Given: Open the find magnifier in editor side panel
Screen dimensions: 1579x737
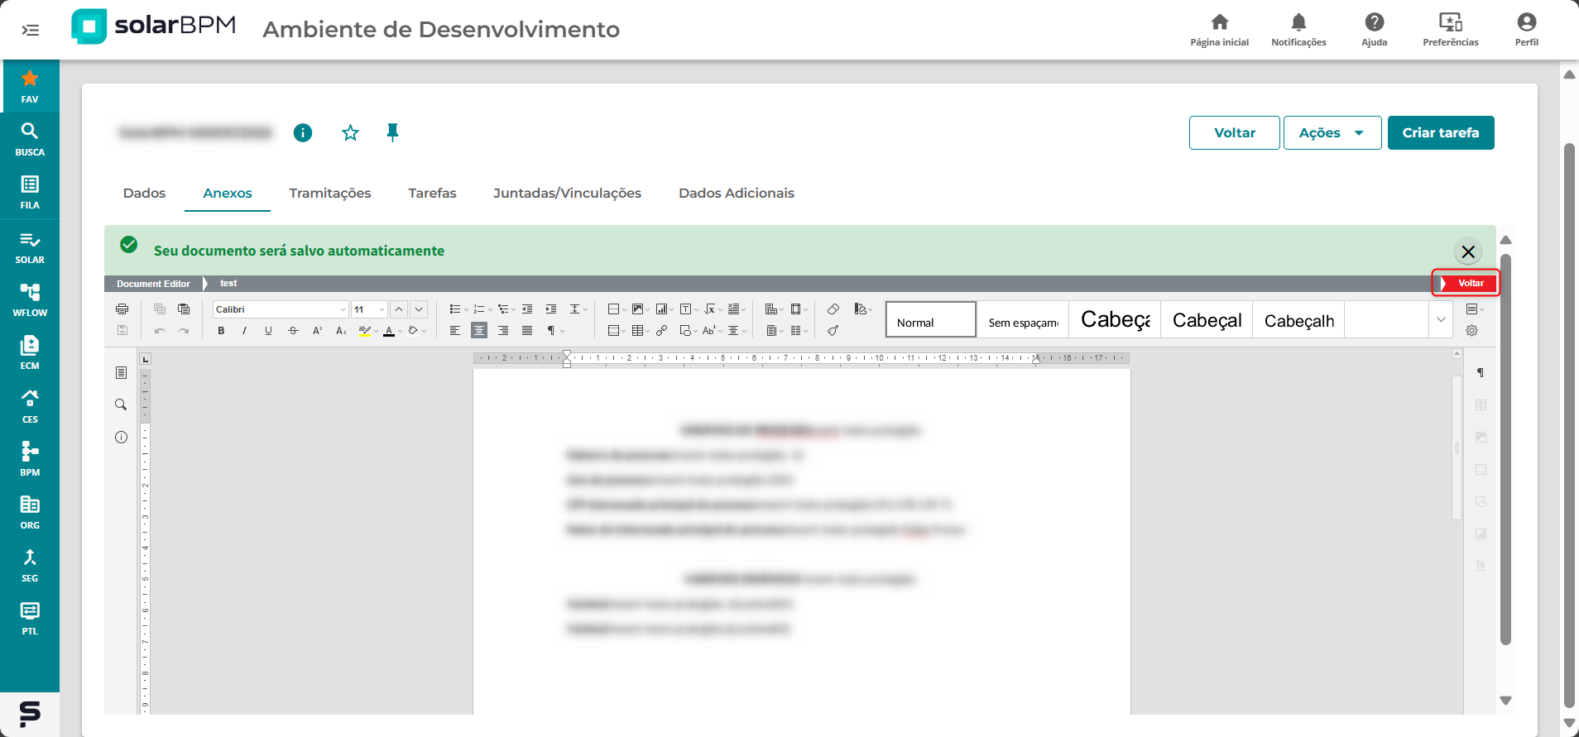Looking at the screenshot, I should click(121, 404).
